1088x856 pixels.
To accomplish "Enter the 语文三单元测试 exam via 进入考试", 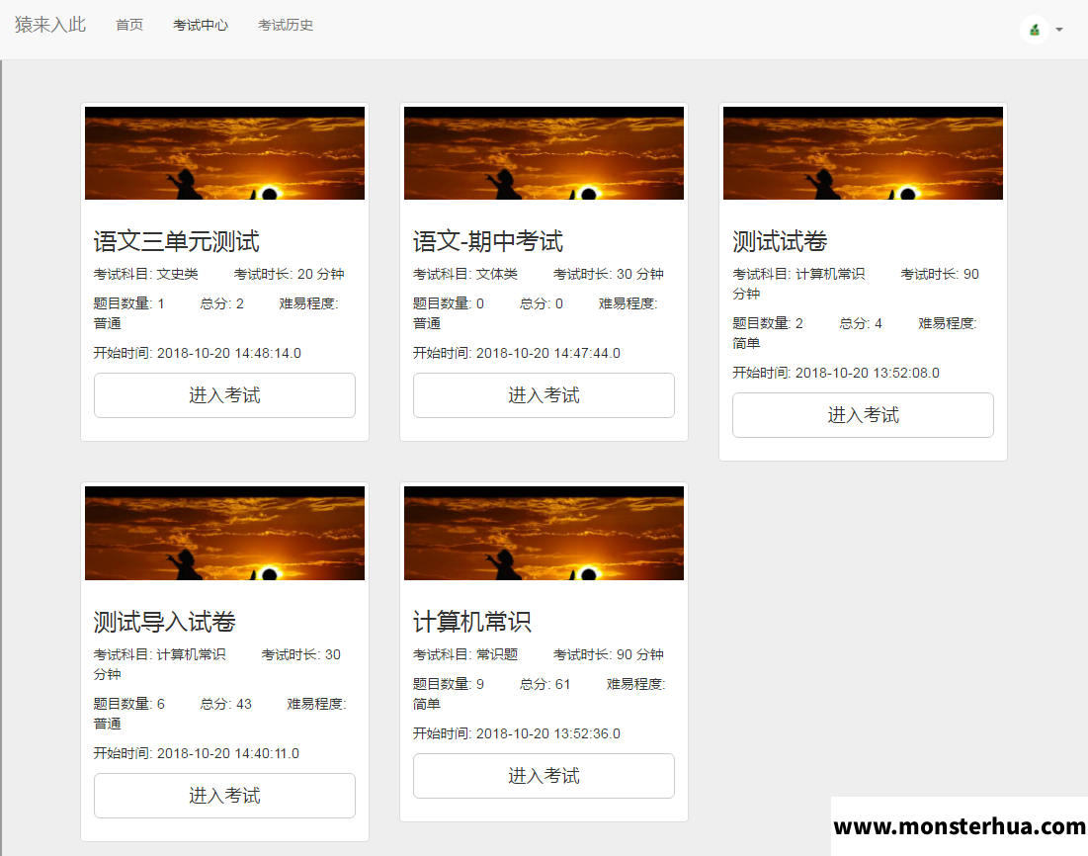I will 225,395.
